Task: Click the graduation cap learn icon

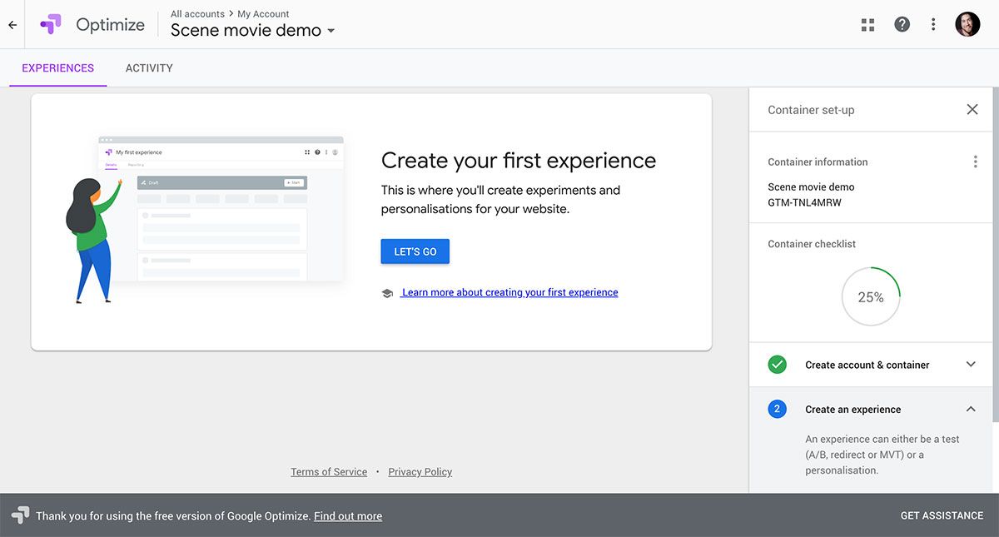Action: coord(387,293)
